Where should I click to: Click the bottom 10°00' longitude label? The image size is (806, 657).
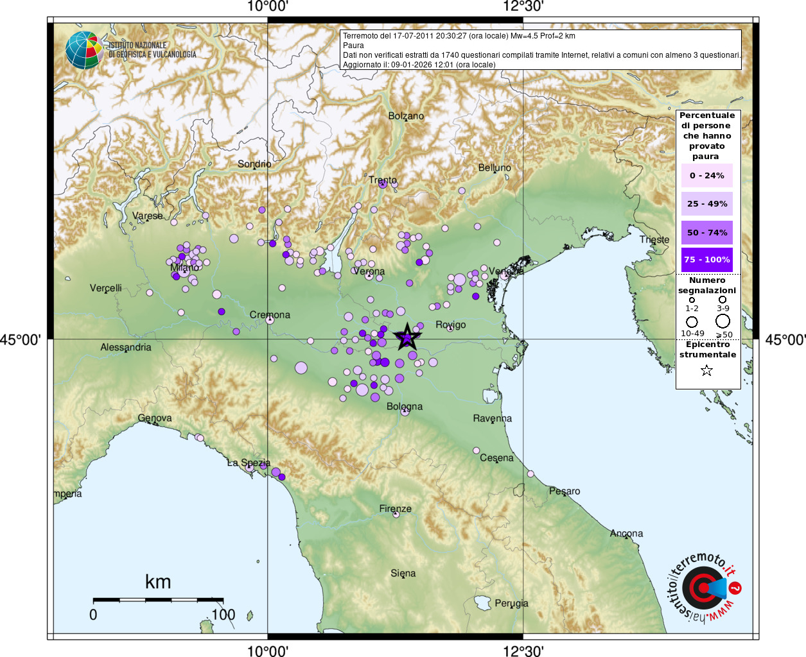point(268,651)
